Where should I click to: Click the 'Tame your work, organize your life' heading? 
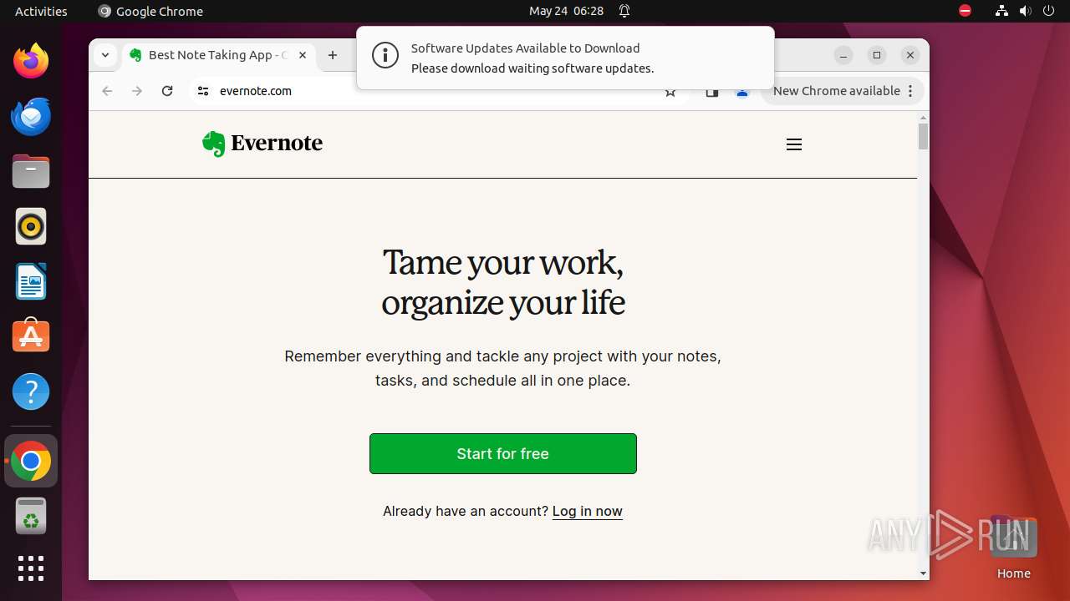click(x=503, y=282)
